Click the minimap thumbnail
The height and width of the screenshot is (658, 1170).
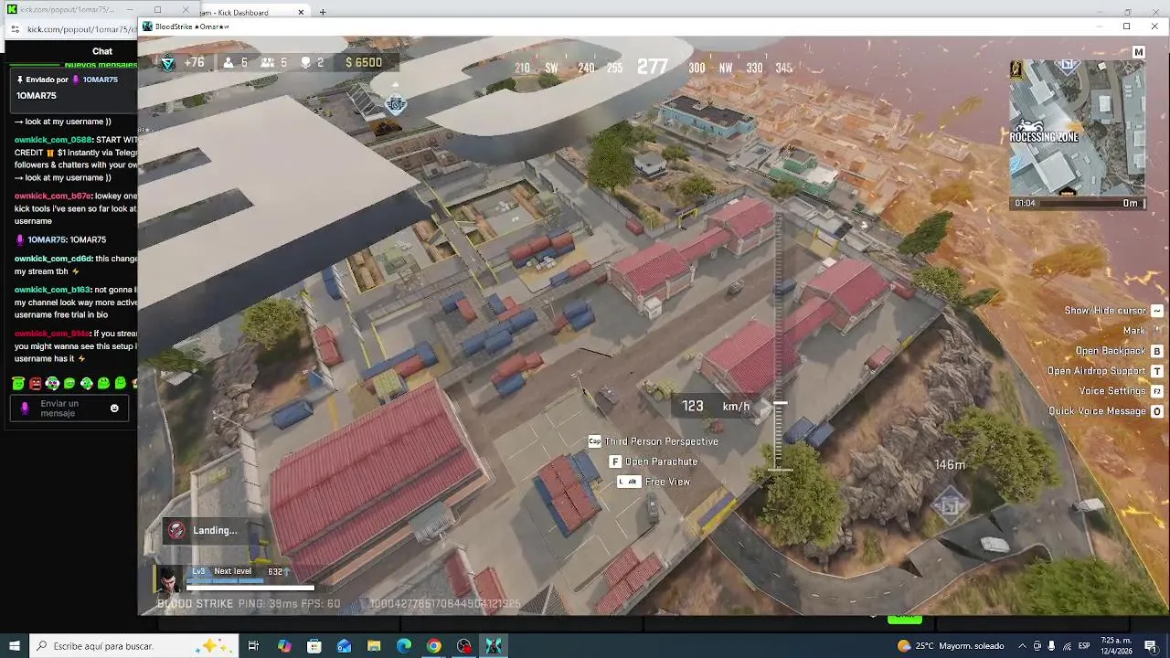(1077, 128)
